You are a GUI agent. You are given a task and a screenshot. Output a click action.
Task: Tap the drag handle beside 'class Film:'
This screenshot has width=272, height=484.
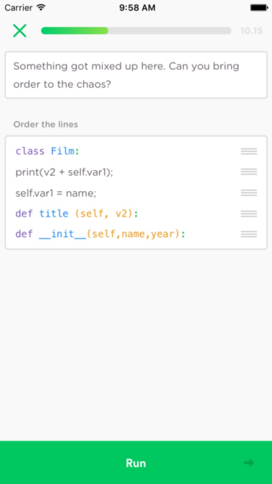tap(249, 151)
